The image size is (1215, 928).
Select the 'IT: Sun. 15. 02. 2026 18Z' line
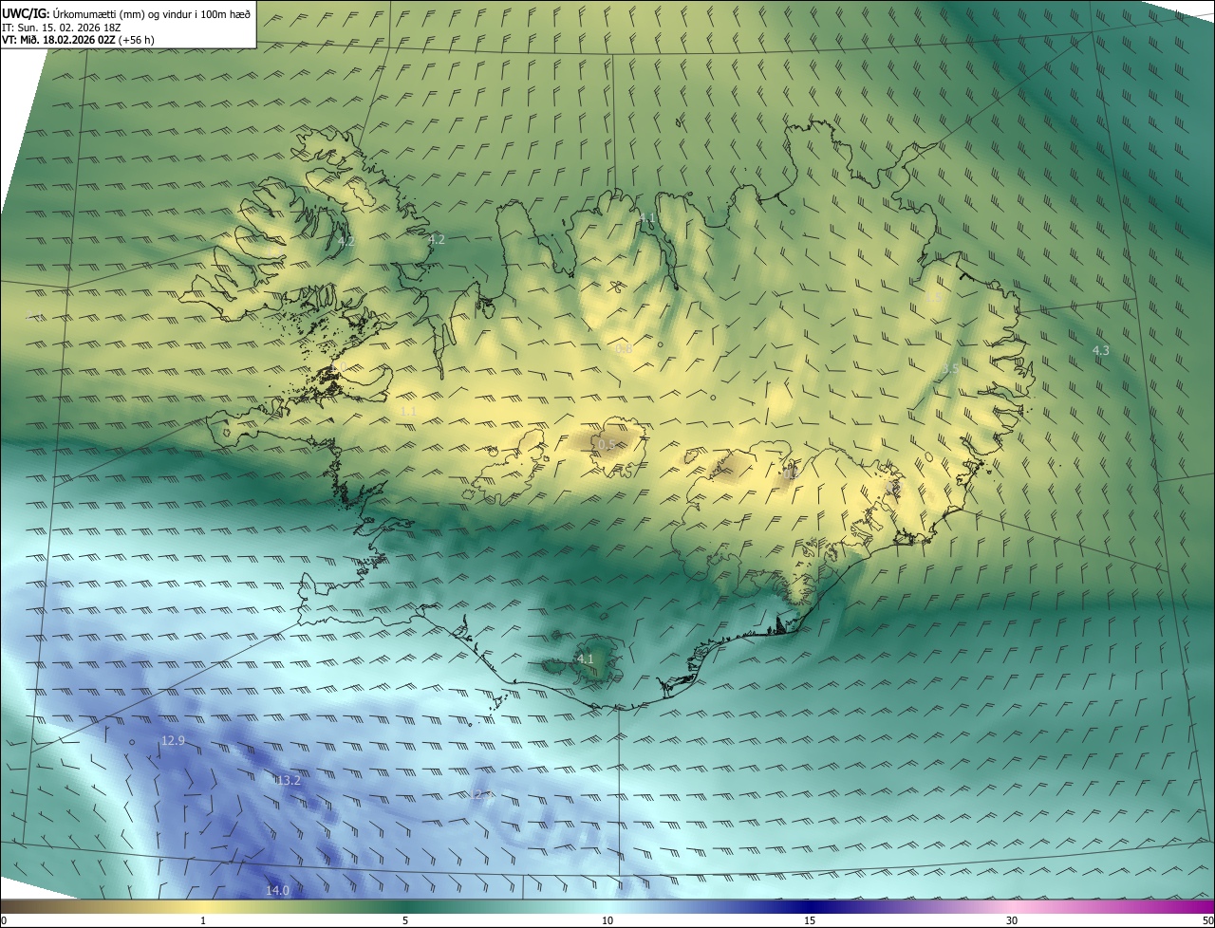[62, 28]
